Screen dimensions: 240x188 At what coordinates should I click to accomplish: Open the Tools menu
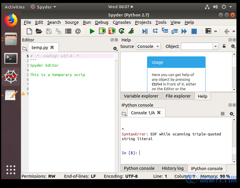pos(161,22)
